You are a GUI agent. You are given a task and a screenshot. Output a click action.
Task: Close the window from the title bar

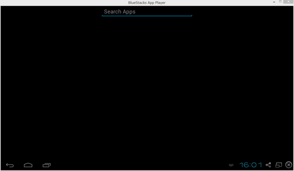point(288,1)
